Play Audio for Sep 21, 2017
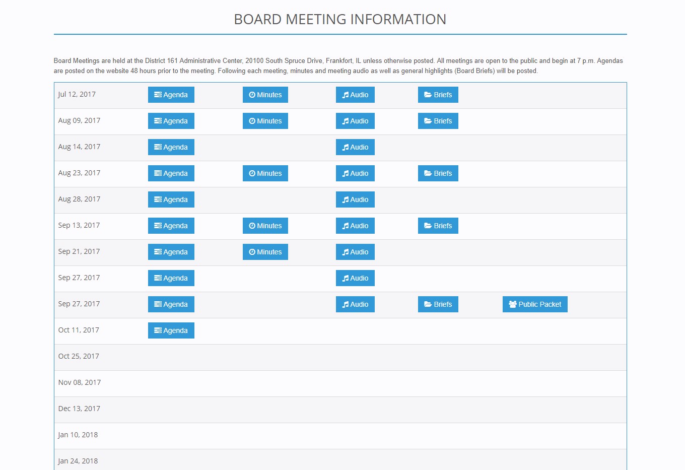Screen dimensions: 685x470 click(355, 252)
